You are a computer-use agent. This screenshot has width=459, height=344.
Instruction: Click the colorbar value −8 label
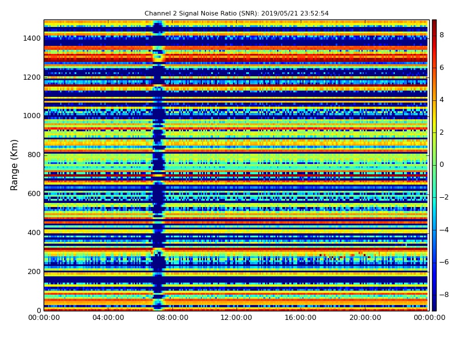click(444, 295)
